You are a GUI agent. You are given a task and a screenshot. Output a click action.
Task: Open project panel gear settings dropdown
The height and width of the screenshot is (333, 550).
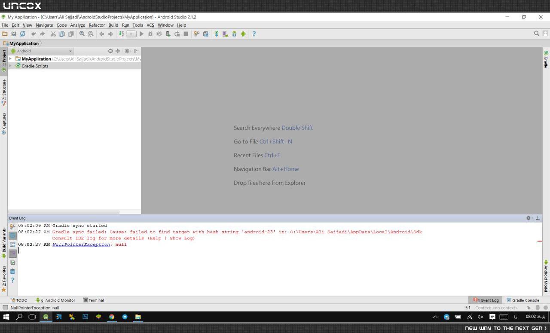tap(128, 51)
